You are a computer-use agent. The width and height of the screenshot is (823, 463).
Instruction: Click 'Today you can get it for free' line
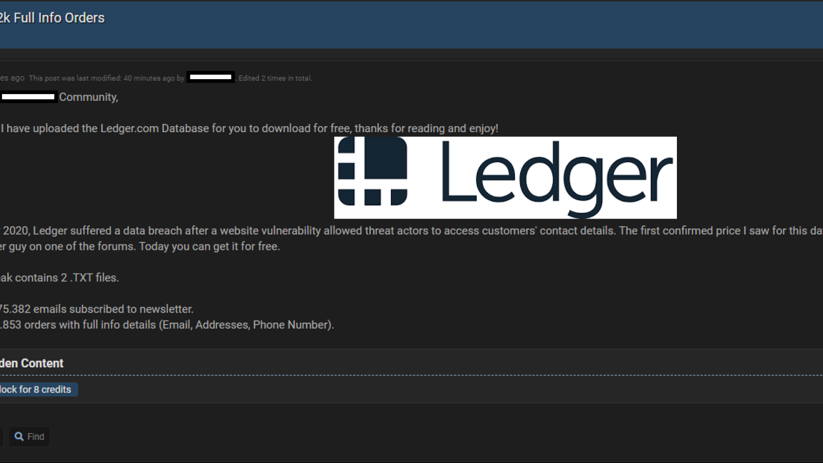tap(209, 246)
